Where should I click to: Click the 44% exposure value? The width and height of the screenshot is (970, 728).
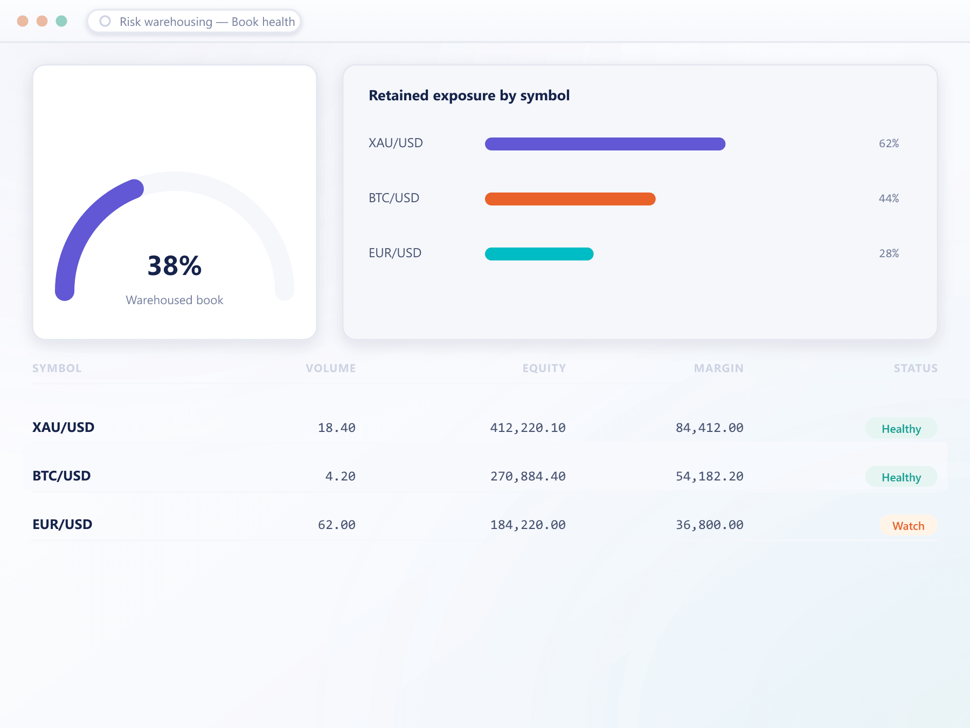pyautogui.click(x=889, y=198)
